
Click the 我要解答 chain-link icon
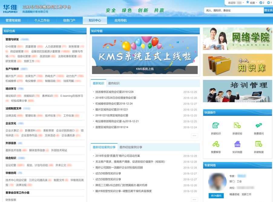[215, 144]
